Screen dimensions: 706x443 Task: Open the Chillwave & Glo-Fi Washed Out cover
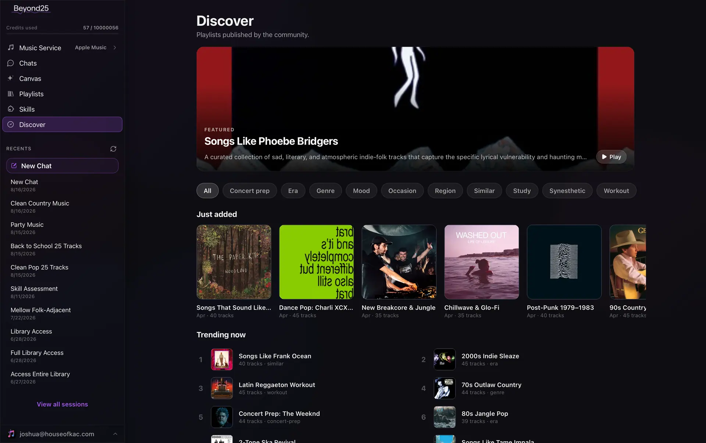pos(481,262)
